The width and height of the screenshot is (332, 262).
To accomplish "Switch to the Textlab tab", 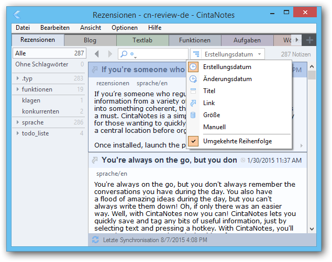I will click(x=142, y=40).
